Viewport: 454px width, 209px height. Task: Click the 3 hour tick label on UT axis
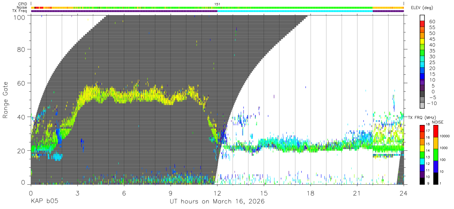[77, 194]
